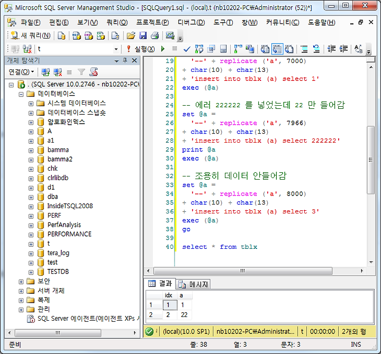Screen dimensions: 381x354
Task: Expand the 시스템 데이터베이스 folder
Action: (x=31, y=104)
